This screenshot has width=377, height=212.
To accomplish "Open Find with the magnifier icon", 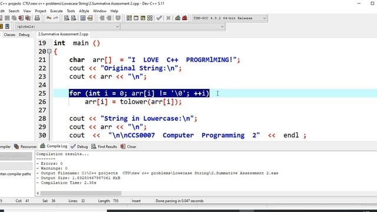I will pyautogui.click(x=67, y=18).
